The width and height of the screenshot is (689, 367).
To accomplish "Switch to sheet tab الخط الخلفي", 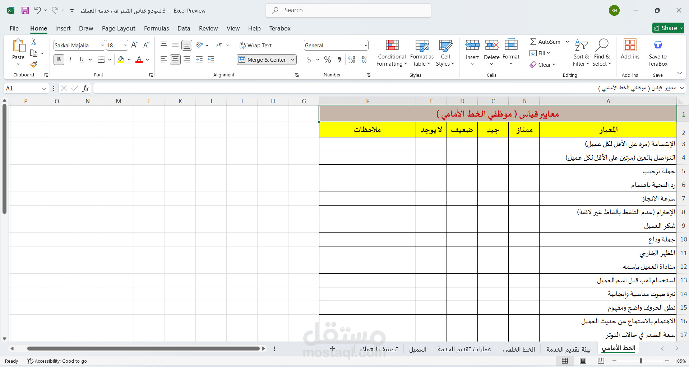I will [519, 349].
